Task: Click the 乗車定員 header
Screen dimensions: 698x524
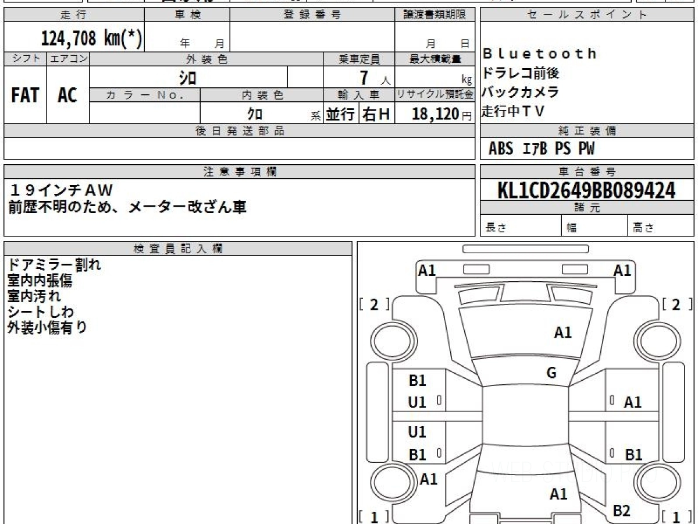Action: (359, 59)
